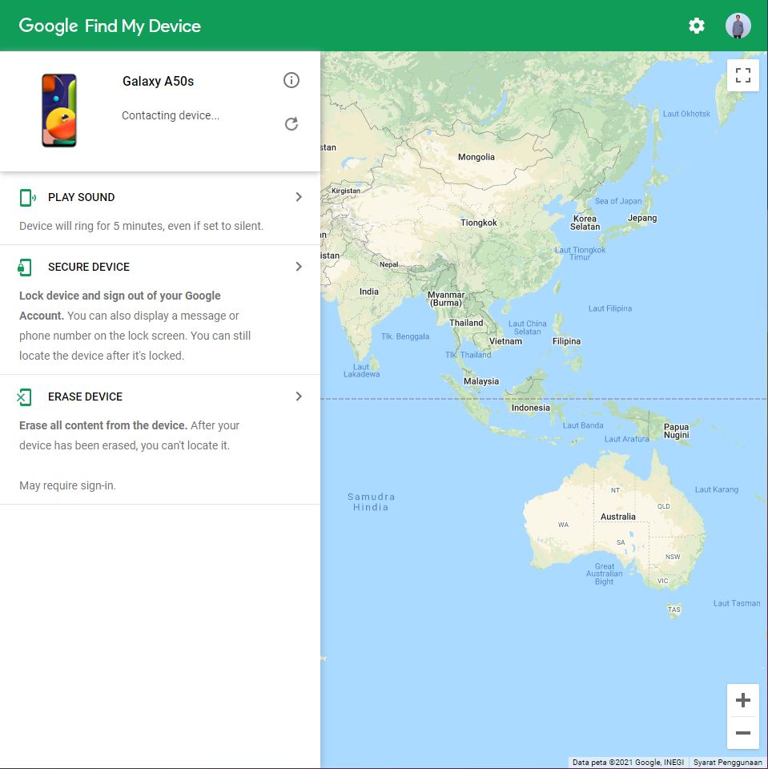Click Australia label on the map

point(618,517)
